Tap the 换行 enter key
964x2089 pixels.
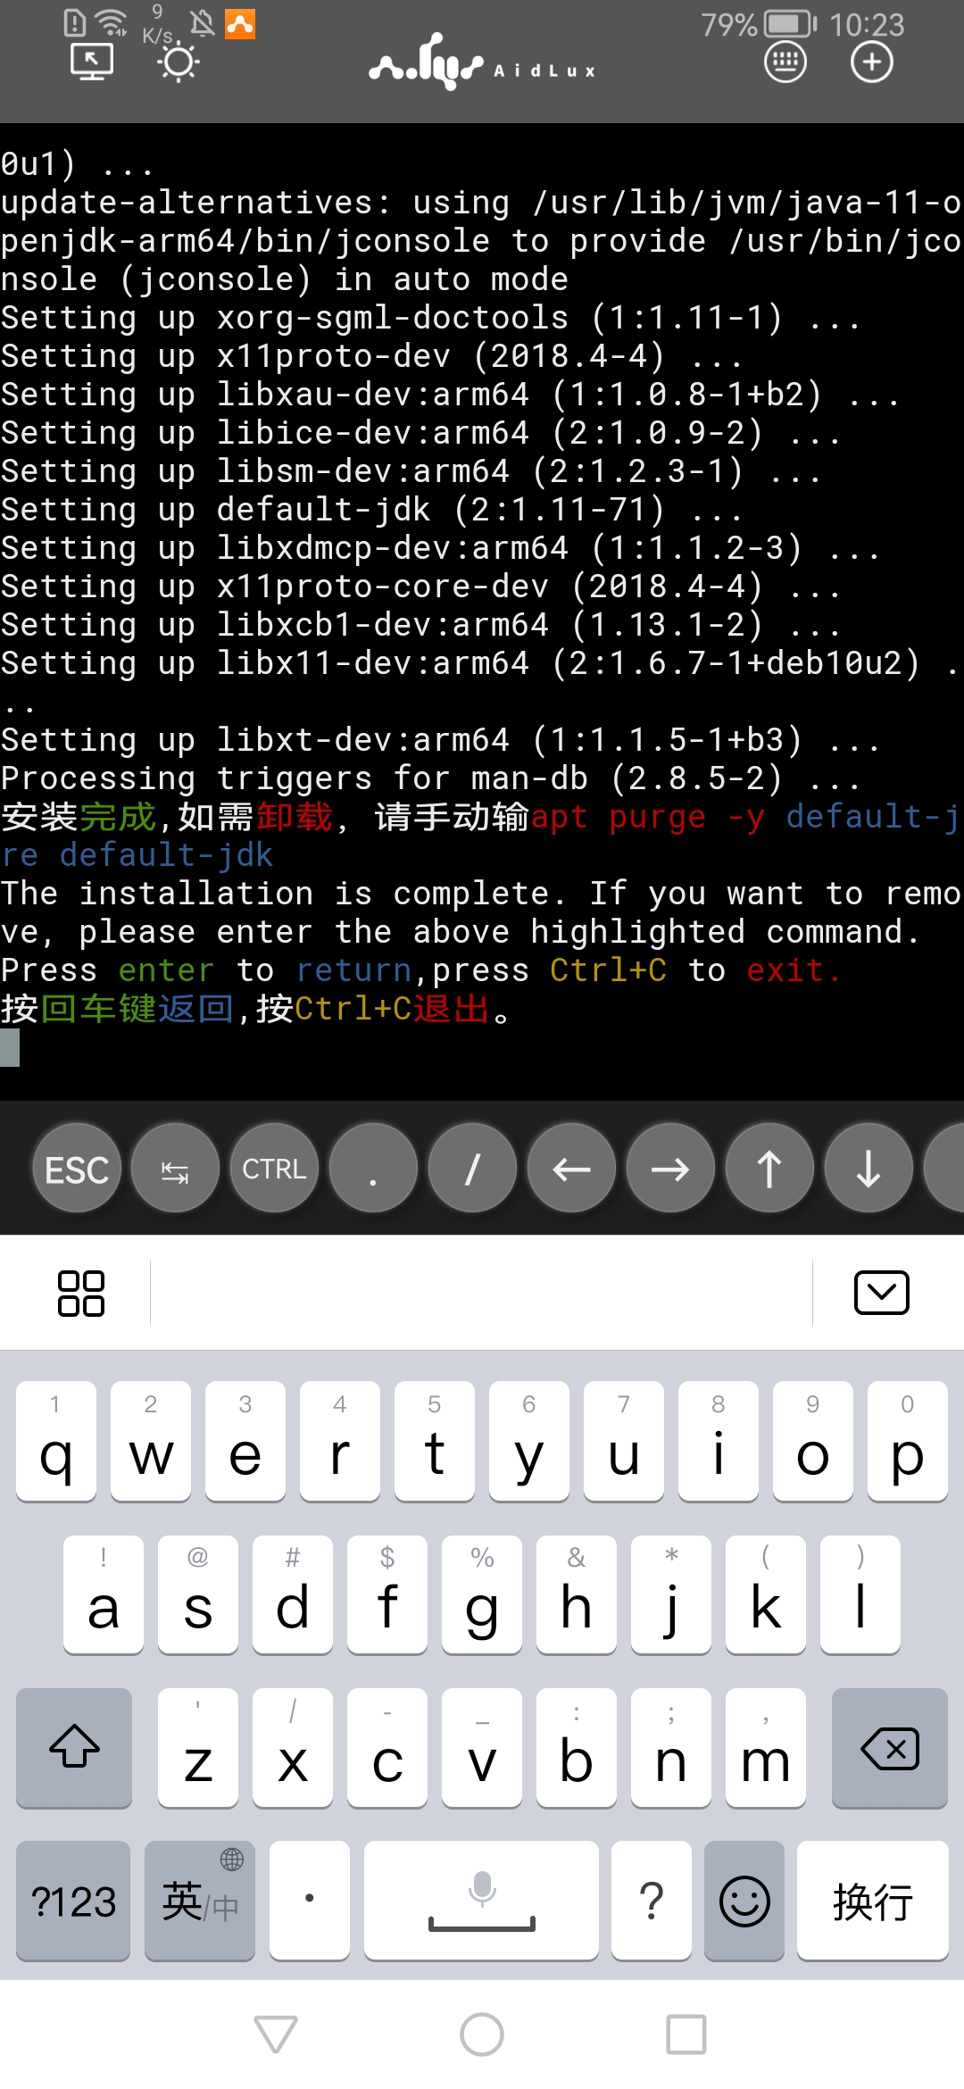(x=873, y=1901)
